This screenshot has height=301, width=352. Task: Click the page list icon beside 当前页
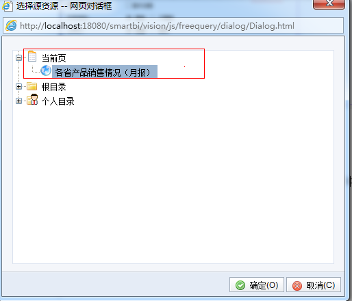pyautogui.click(x=32, y=56)
